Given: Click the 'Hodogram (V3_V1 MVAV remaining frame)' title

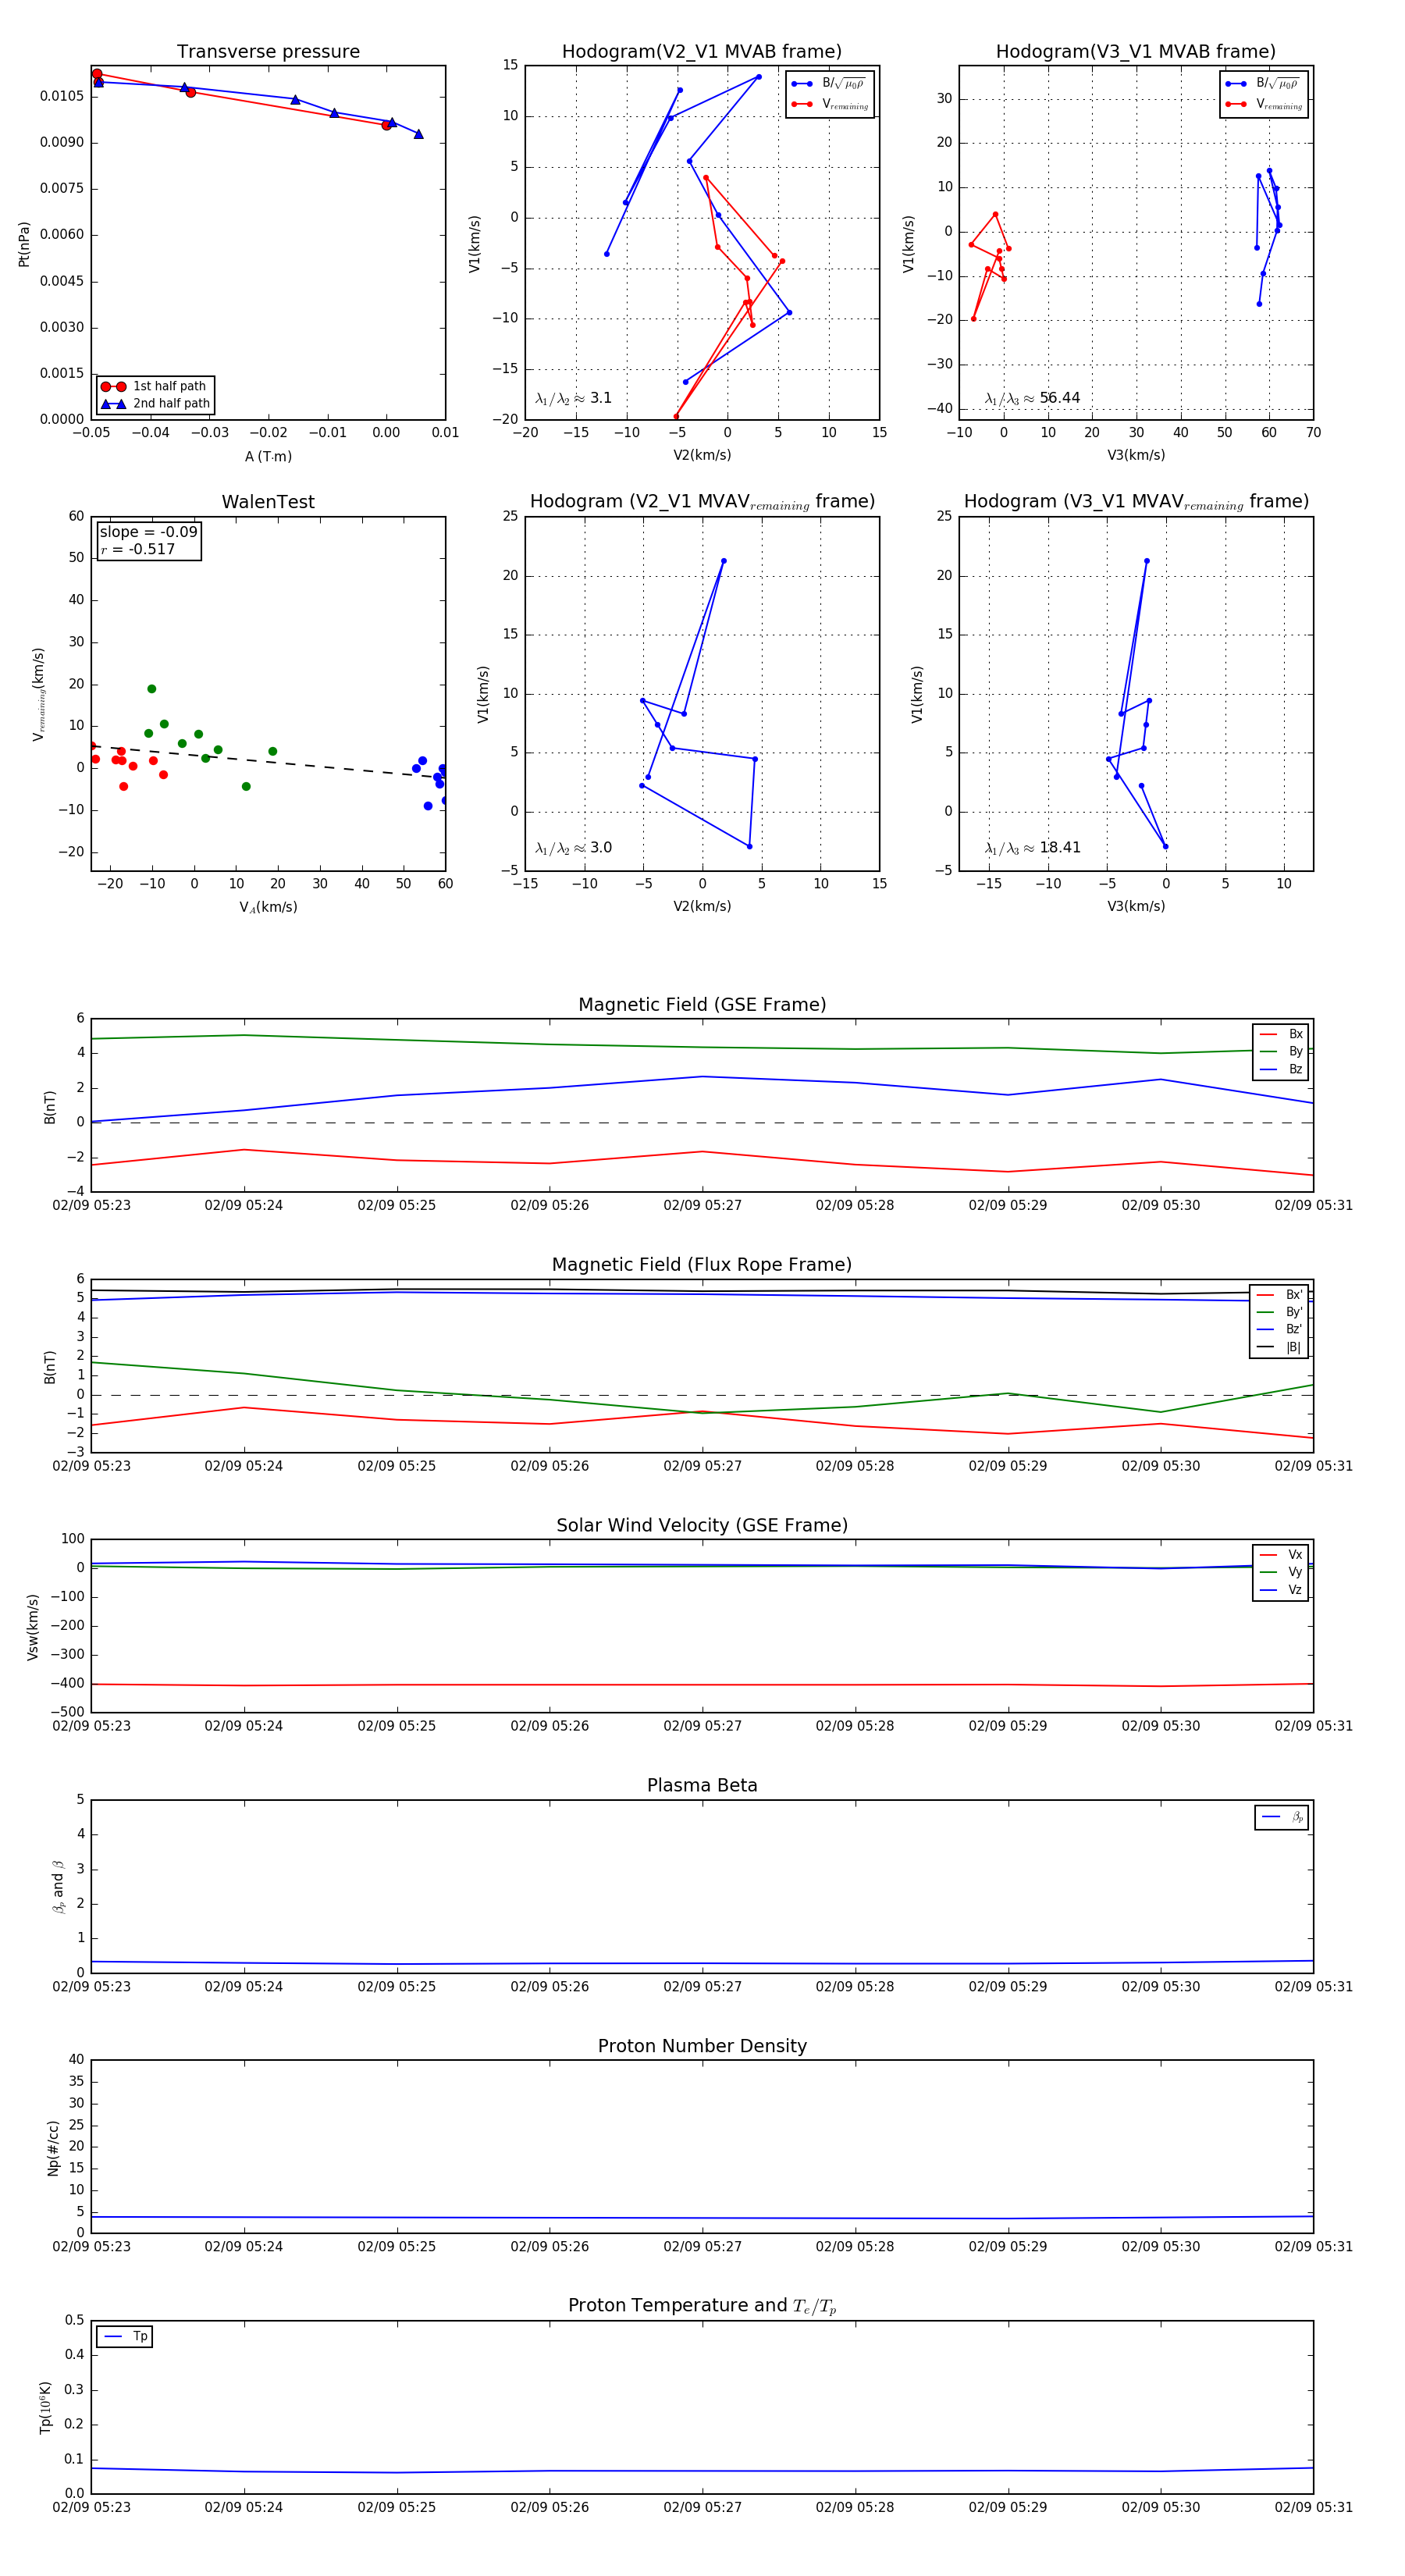Looking at the screenshot, I should click(1136, 502).
